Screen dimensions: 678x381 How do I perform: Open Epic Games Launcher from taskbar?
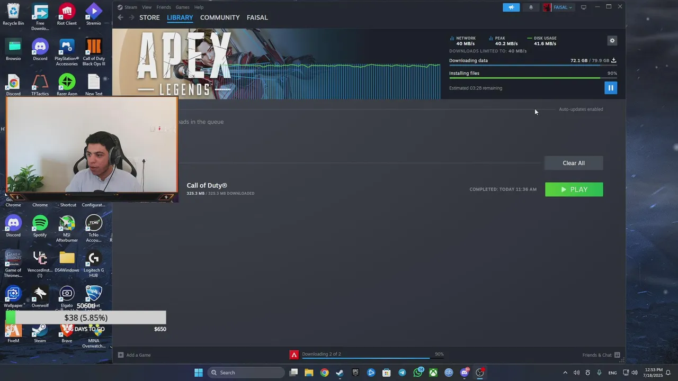pos(355,373)
